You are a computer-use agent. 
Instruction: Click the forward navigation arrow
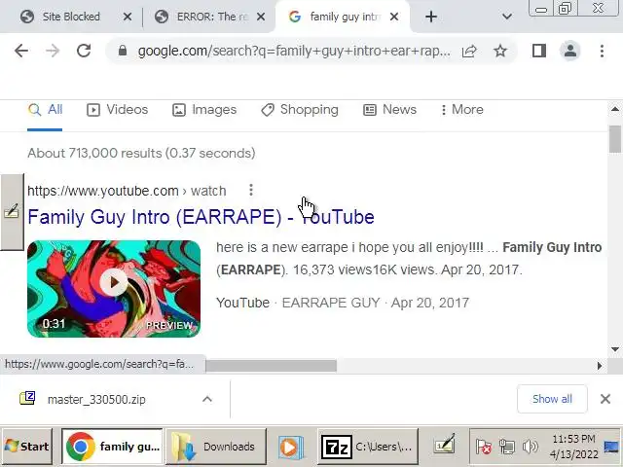(52, 51)
